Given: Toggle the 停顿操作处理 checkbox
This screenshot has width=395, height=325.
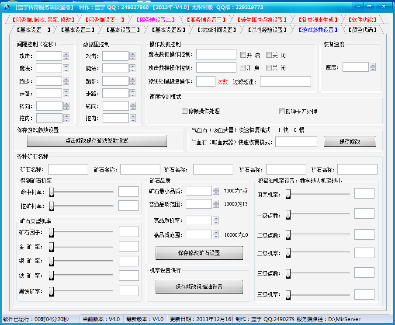Looking at the screenshot, I should pos(184,111).
